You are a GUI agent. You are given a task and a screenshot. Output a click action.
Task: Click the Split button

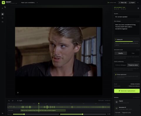pyautogui.click(x=20, y=101)
